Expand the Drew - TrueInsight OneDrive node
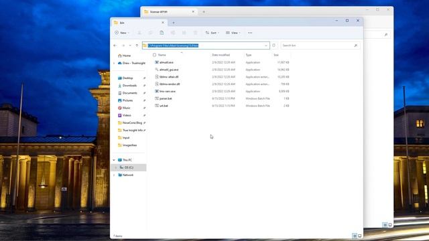 [x=114, y=63]
